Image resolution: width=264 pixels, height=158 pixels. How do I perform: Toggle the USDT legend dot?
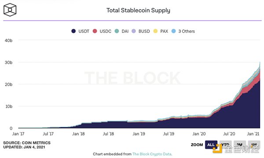pyautogui.click(x=73, y=31)
